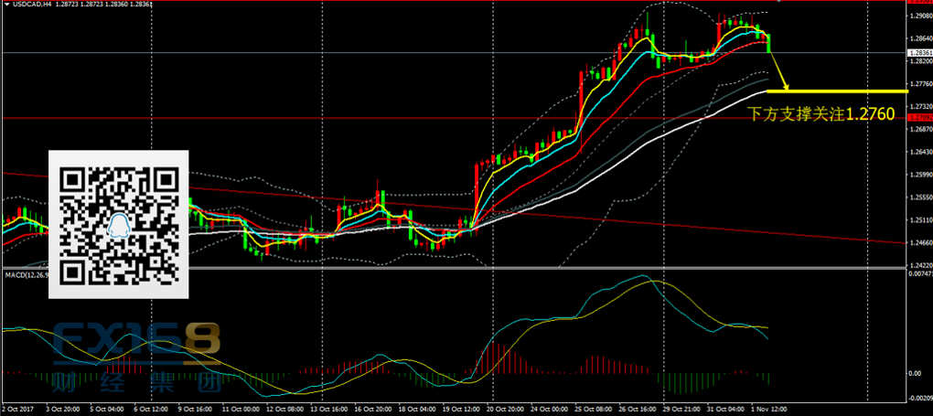933x416 pixels.
Task: Click the current price tag 1.28361
Action: pos(919,53)
